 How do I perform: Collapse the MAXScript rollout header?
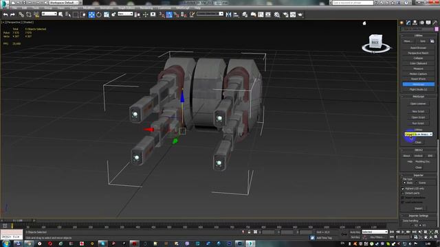(418, 97)
